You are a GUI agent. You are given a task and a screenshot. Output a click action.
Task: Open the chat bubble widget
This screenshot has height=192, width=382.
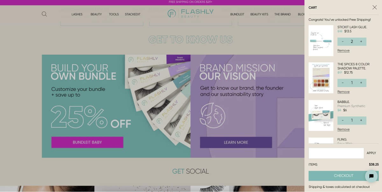(371, 176)
